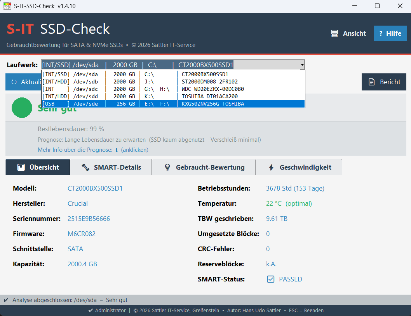Select /dev/sdb ST2000DM008-2FR102 drive entry

click(x=173, y=82)
